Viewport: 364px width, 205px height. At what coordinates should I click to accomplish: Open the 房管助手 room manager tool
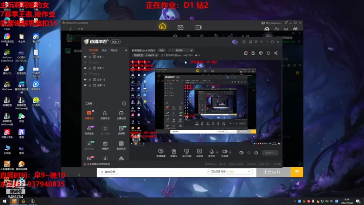105,115
